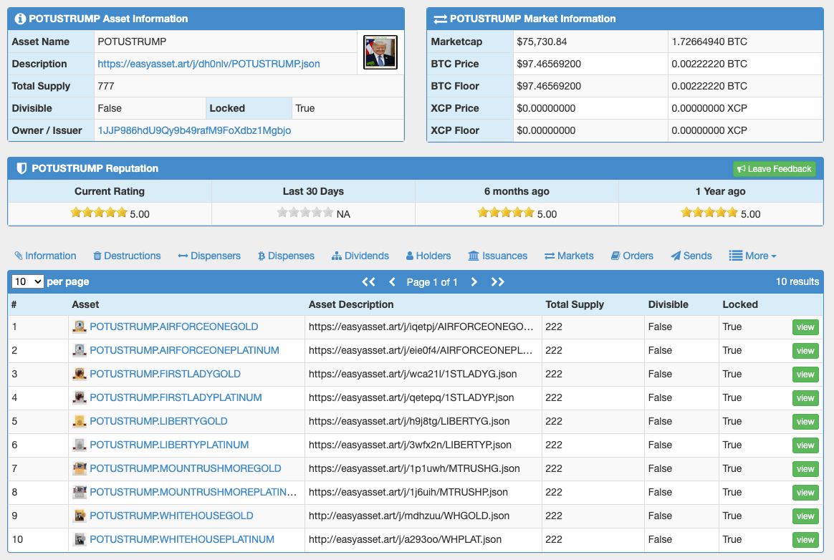Screen dimensions: 834x560
Task: Click the POTUSTRUMP asset thumbnail image
Action: coord(380,52)
